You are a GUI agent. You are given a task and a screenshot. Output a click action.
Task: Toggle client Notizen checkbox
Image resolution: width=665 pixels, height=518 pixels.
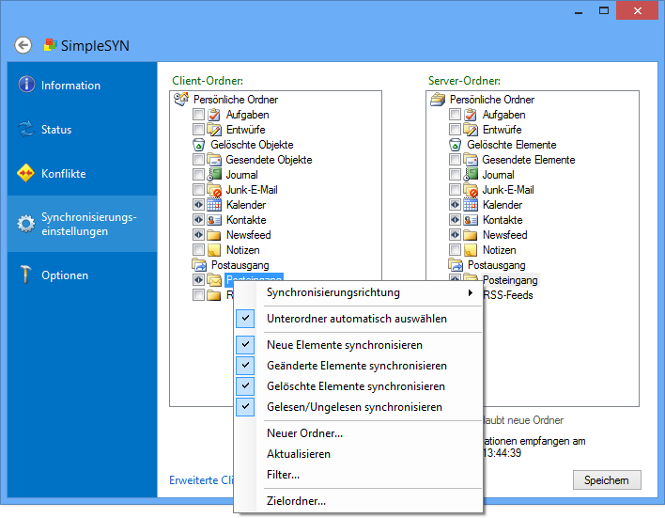[x=198, y=250]
